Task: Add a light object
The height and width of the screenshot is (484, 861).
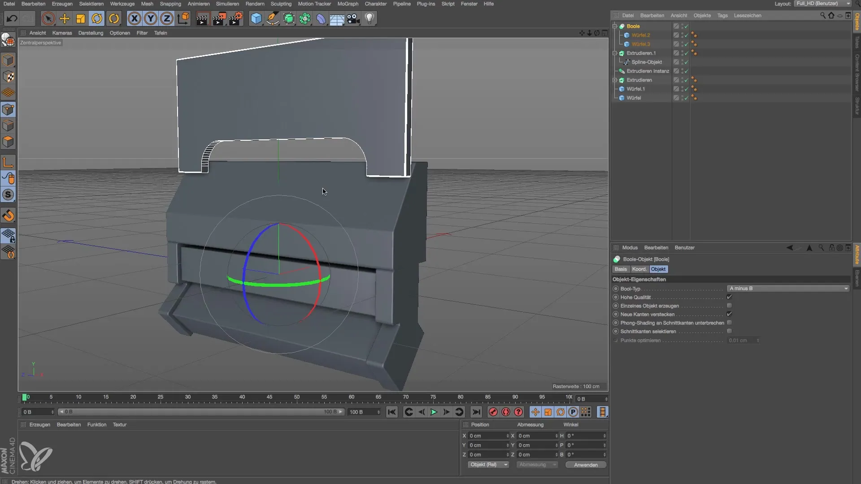Action: click(x=370, y=18)
